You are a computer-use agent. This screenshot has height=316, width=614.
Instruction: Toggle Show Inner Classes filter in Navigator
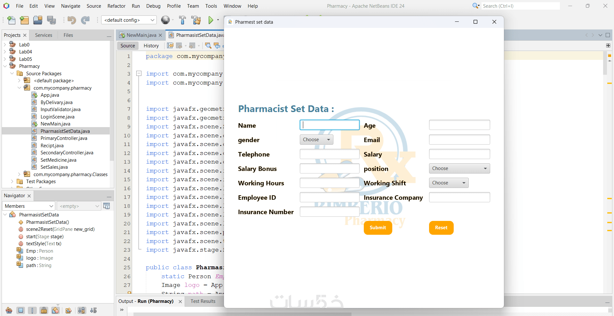click(55, 310)
